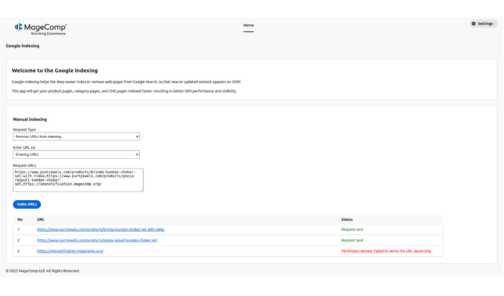504x296 pixels.
Task: Focus the Request URLs text area
Action: pyautogui.click(x=77, y=180)
